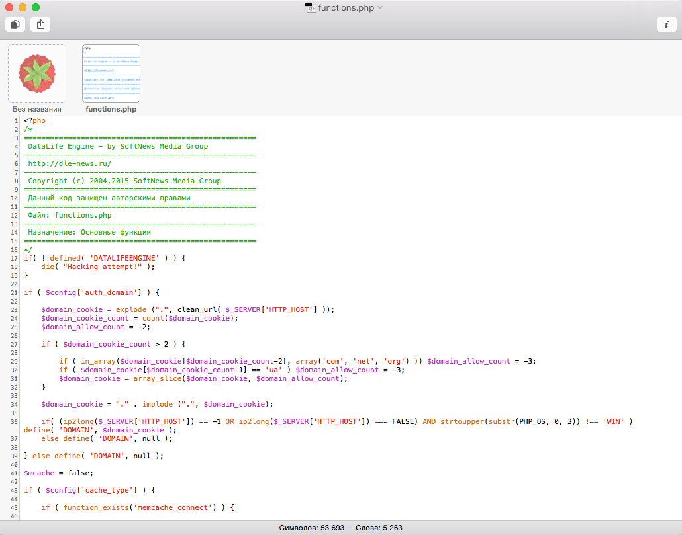
Task: Click 'Данный код защищен авторскими правами' line
Action: click(109, 198)
